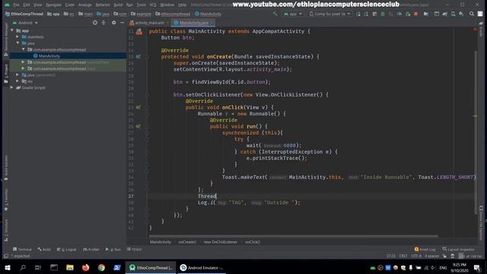Fold the onCreate method at line 15

pyautogui.click(x=147, y=56)
